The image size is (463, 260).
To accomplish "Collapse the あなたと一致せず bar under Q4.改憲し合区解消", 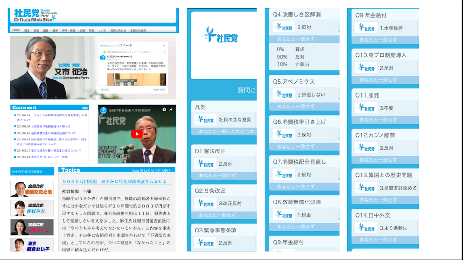I will point(304,39).
